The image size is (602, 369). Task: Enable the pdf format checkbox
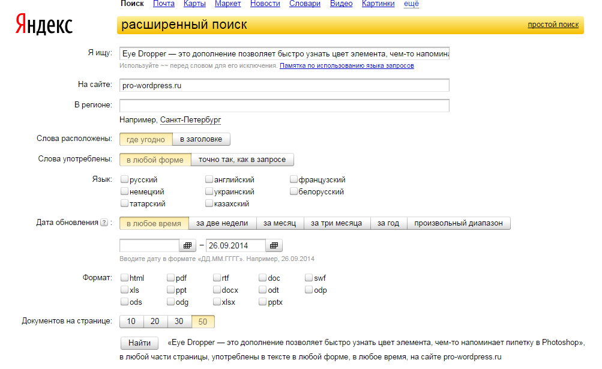point(170,278)
